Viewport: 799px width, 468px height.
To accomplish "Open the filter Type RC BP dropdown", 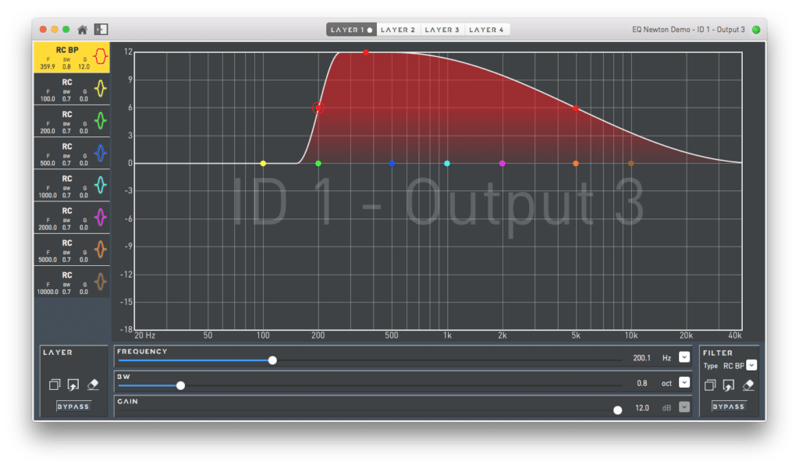I will click(751, 365).
